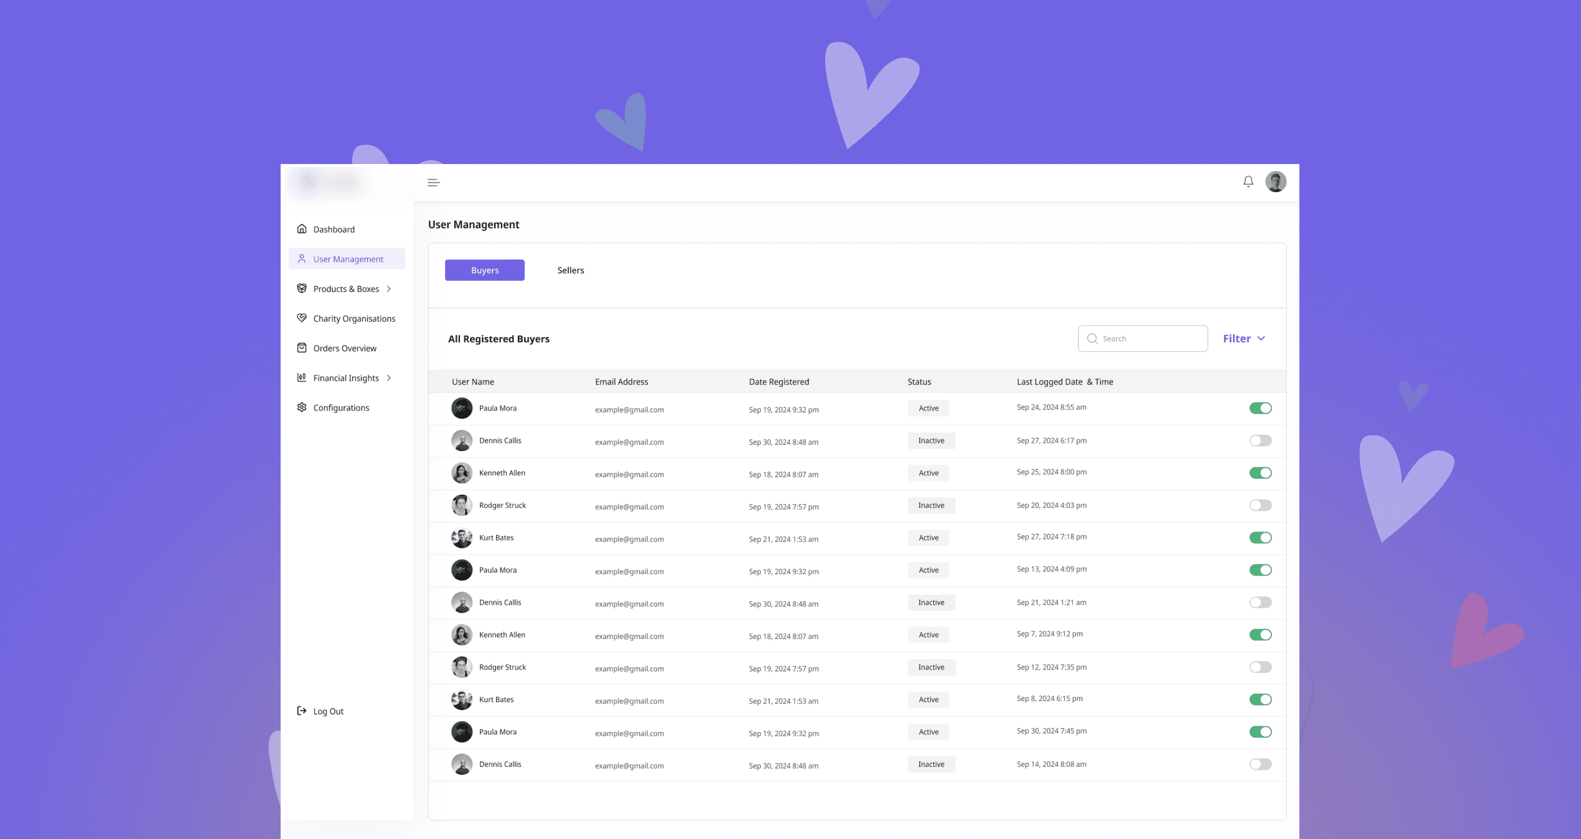Open the profile avatar in header
This screenshot has width=1581, height=839.
(x=1275, y=182)
